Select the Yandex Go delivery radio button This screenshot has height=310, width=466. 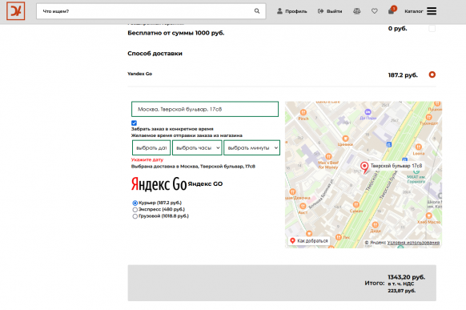432,74
